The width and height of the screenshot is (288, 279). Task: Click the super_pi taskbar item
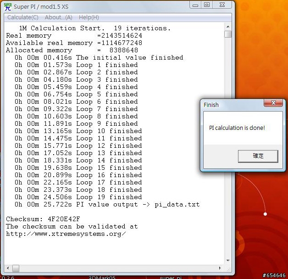coord(171,277)
